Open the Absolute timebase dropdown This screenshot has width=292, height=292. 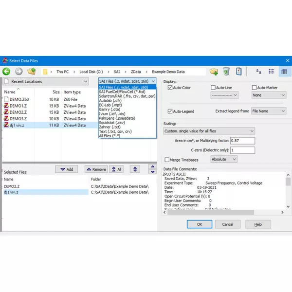[224, 159]
